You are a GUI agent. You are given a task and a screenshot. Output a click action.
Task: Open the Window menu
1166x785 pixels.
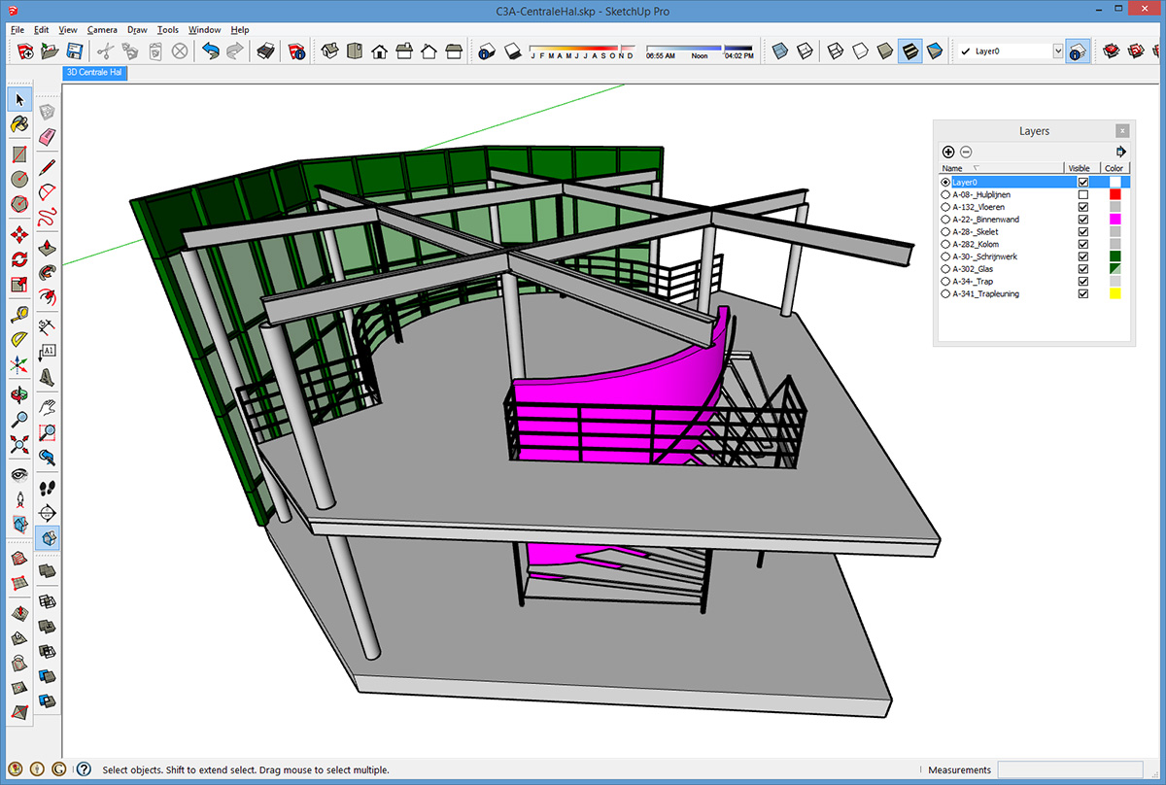(x=204, y=30)
